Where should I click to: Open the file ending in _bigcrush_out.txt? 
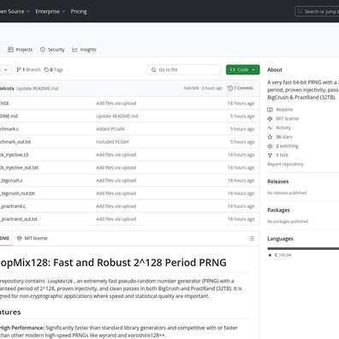point(17,193)
